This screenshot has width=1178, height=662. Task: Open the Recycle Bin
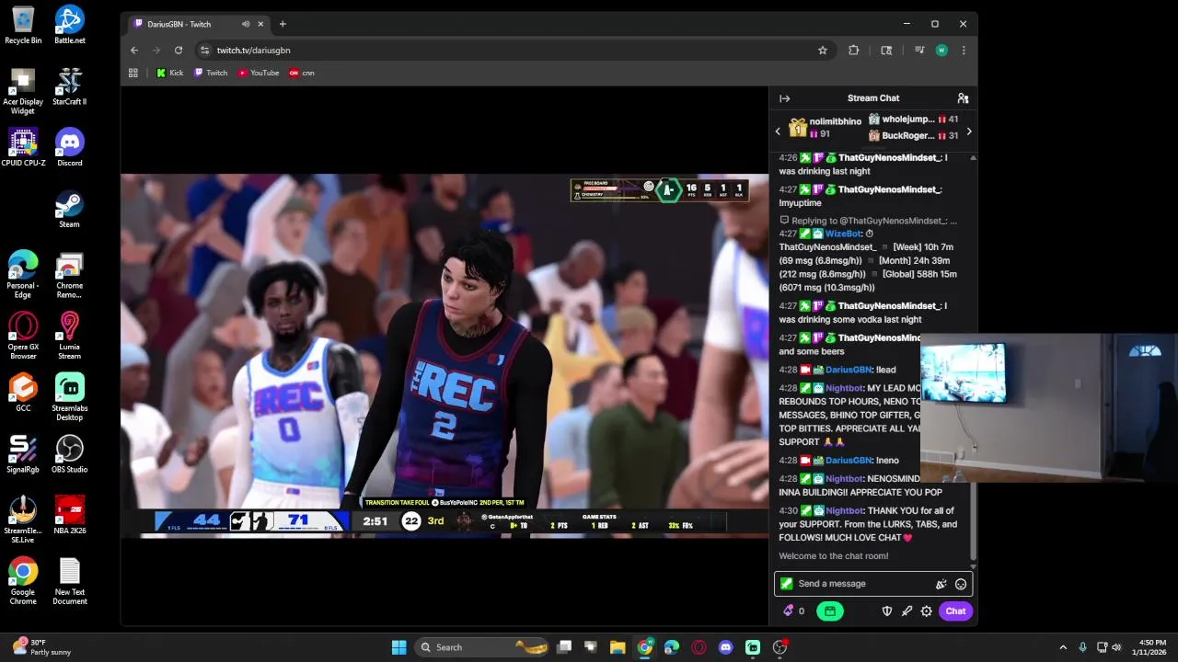pyautogui.click(x=23, y=26)
